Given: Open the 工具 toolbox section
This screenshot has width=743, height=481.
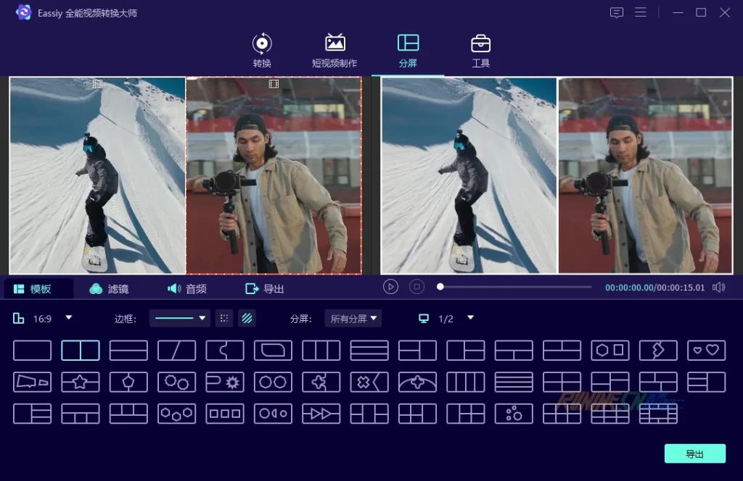Looking at the screenshot, I should coord(480,51).
